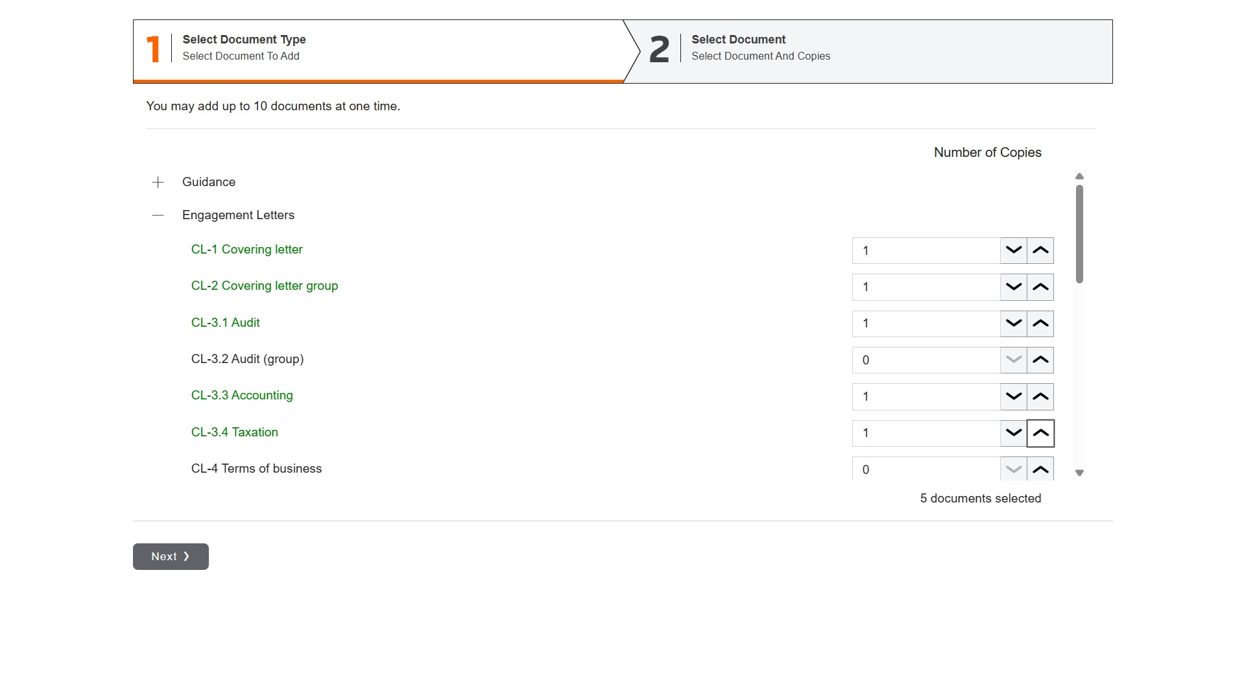
Task: Increase copies for CL-4 Terms of business
Action: 1040,469
